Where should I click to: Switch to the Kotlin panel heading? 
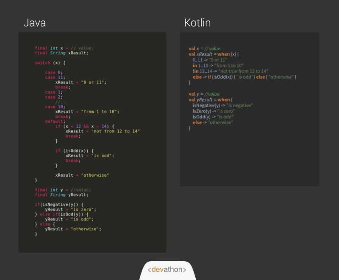pos(198,22)
